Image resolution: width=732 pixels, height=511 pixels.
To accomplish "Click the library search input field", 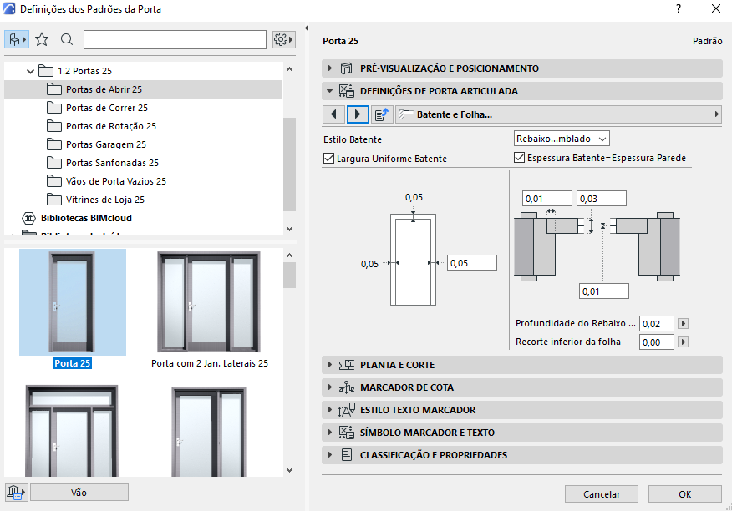I will [x=175, y=40].
